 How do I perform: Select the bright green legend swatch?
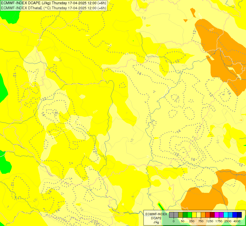point(190,215)
